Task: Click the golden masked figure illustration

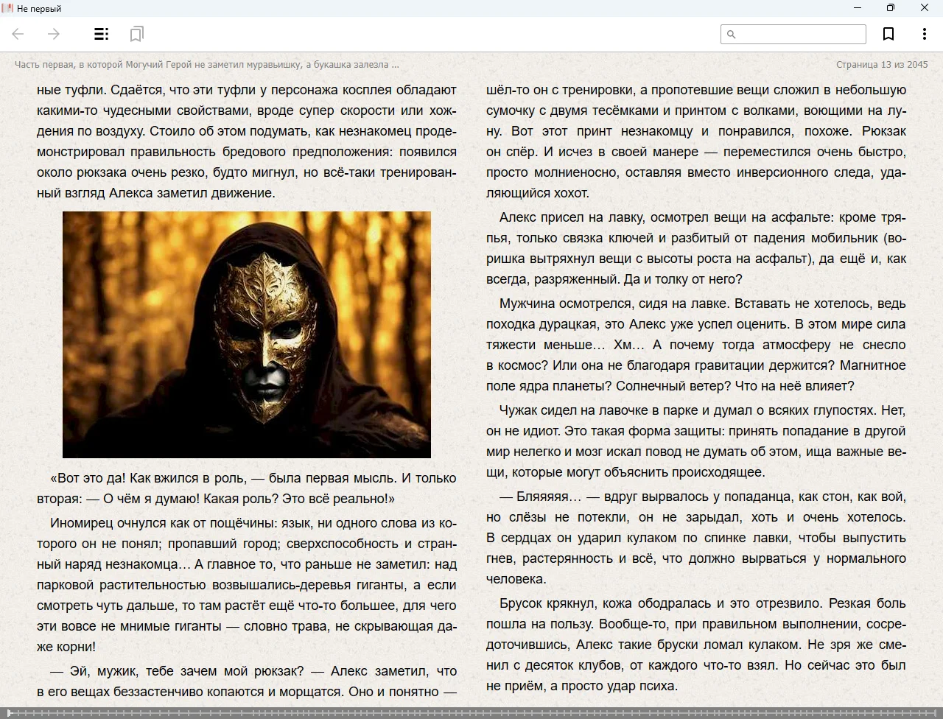Action: click(247, 334)
